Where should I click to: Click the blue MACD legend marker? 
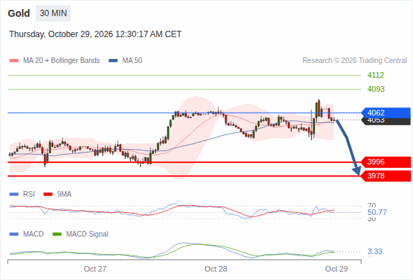pos(14,234)
